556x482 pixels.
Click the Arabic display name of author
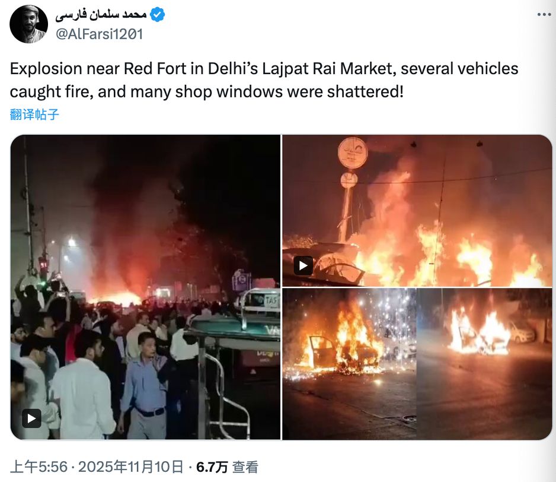point(101,14)
